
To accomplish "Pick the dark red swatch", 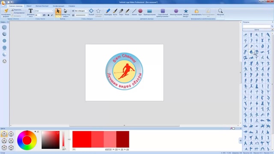I will tap(123, 139).
